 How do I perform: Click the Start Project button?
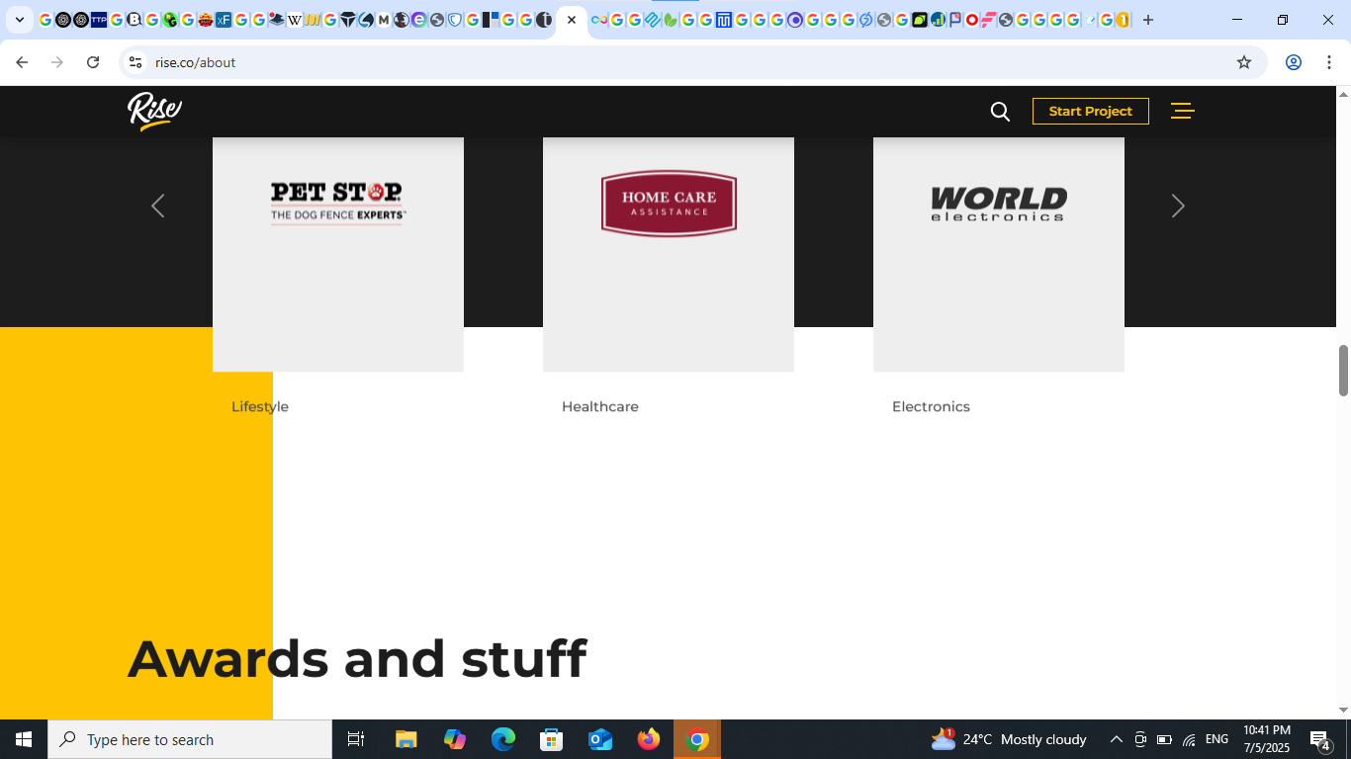tap(1090, 111)
